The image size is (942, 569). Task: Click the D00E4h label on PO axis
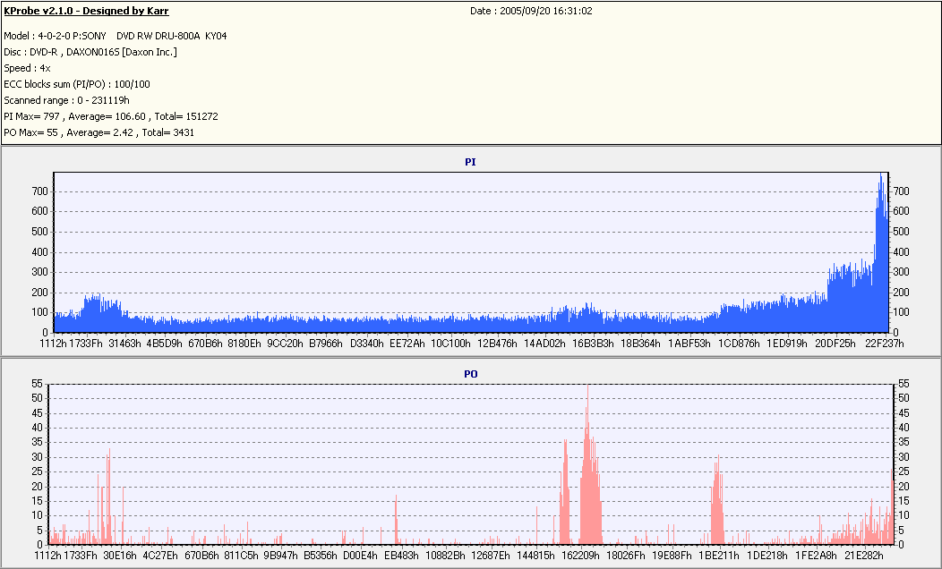click(359, 556)
